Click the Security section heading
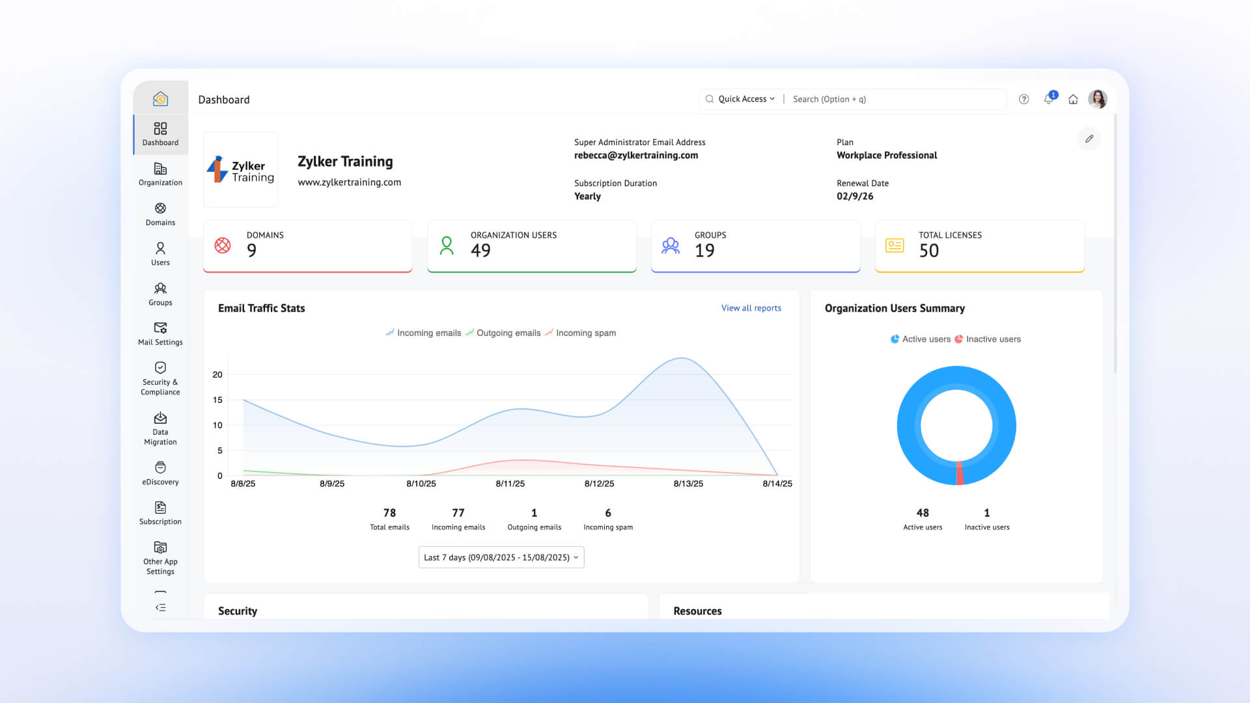 pyautogui.click(x=238, y=611)
